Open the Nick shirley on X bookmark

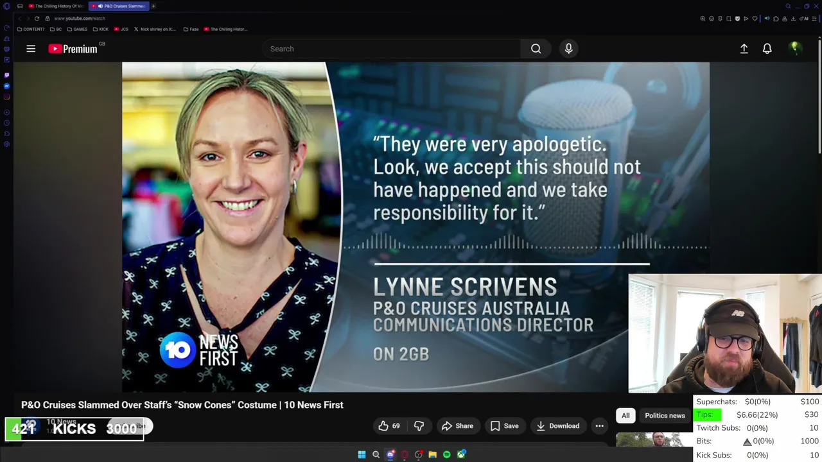tap(155, 29)
